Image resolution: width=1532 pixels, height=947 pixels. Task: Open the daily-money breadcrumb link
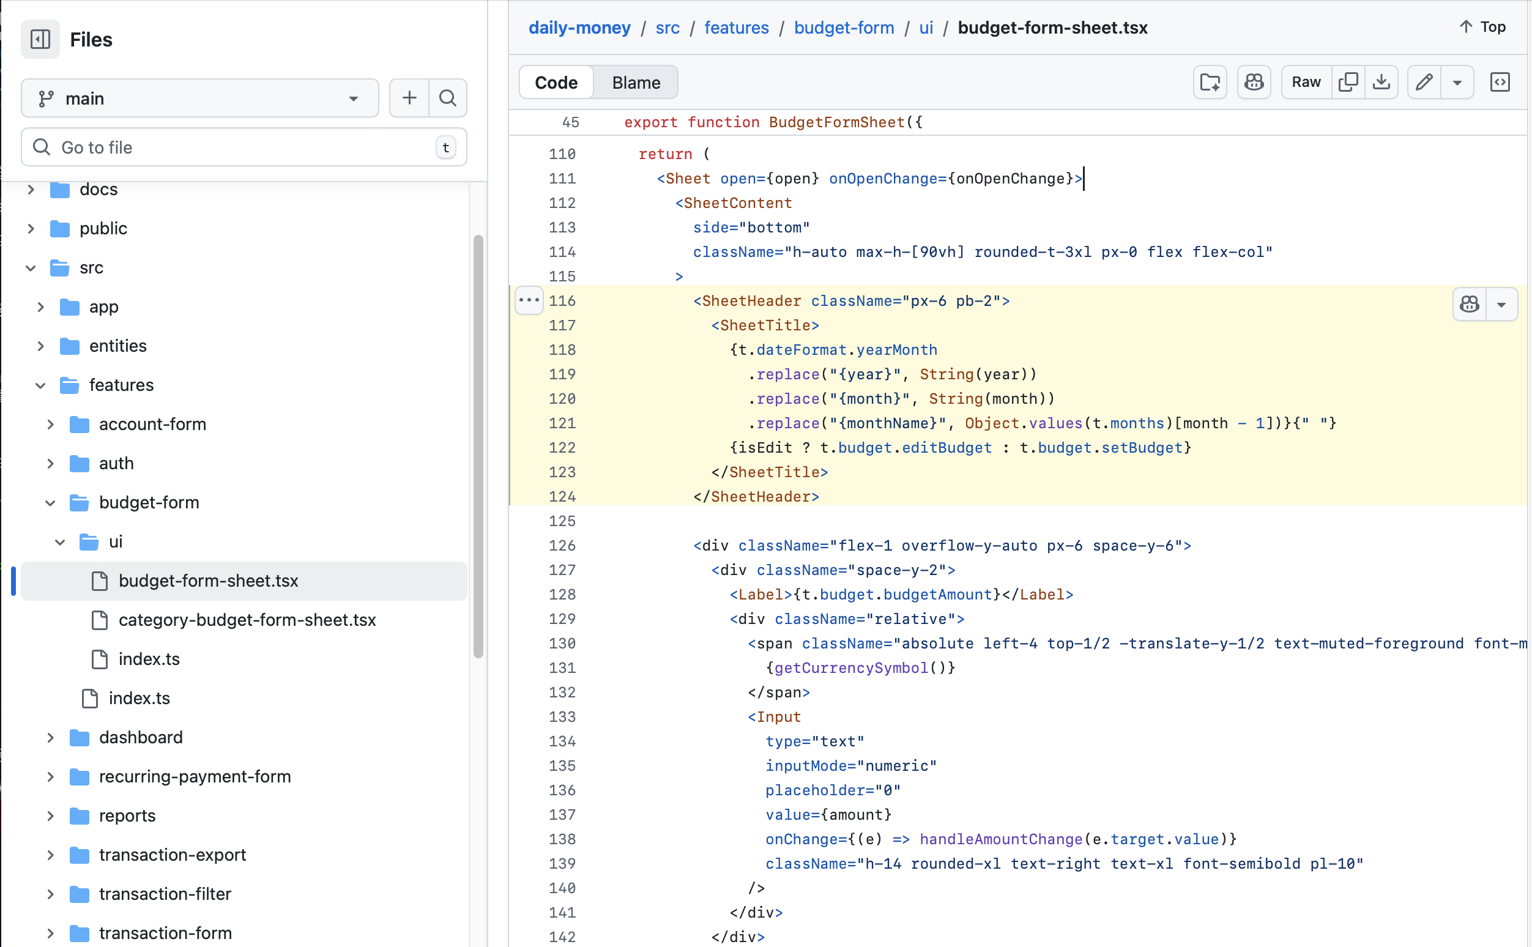point(579,28)
